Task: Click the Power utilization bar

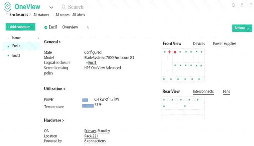Action: click(x=85, y=100)
